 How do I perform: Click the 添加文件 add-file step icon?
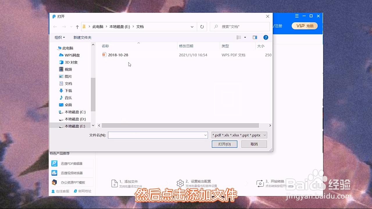[115, 183]
